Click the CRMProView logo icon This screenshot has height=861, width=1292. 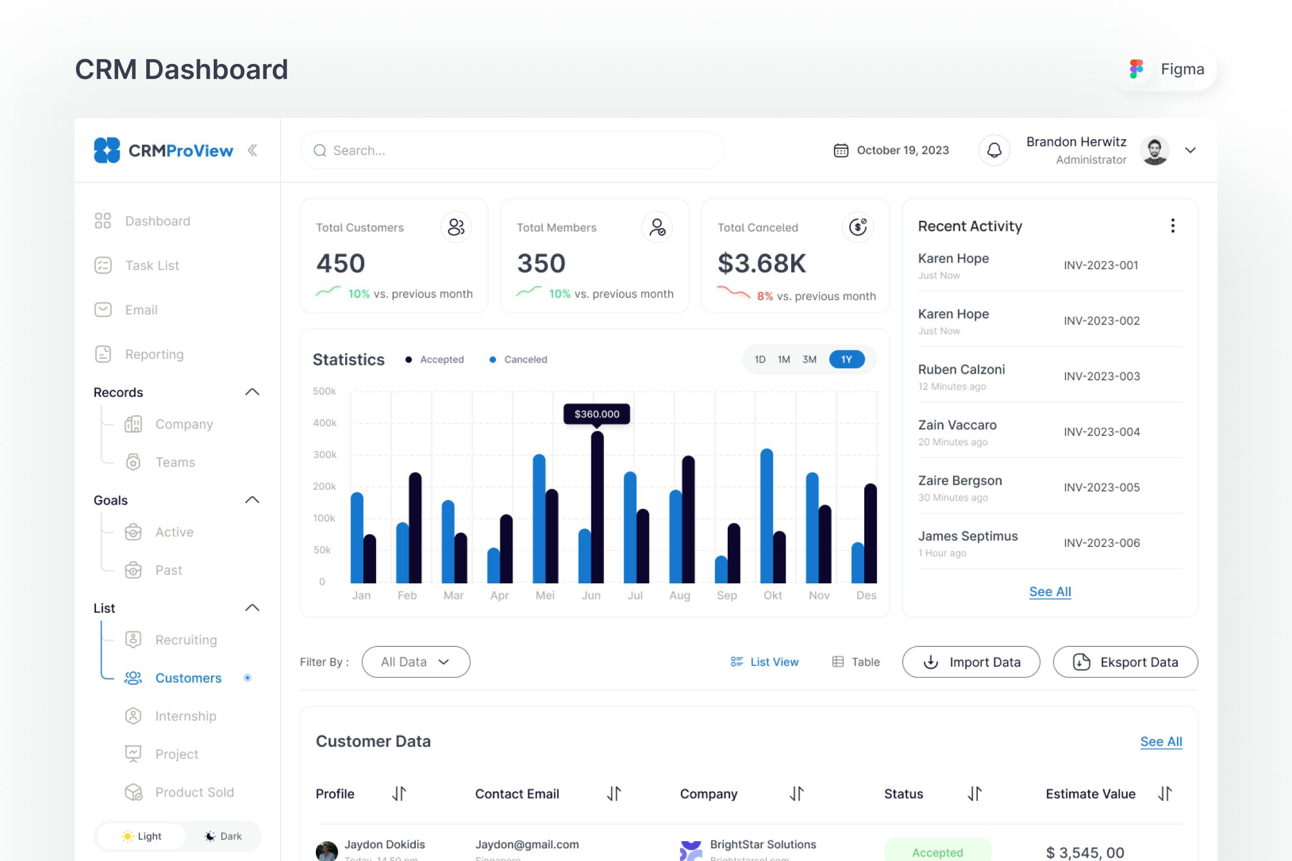[x=107, y=150]
